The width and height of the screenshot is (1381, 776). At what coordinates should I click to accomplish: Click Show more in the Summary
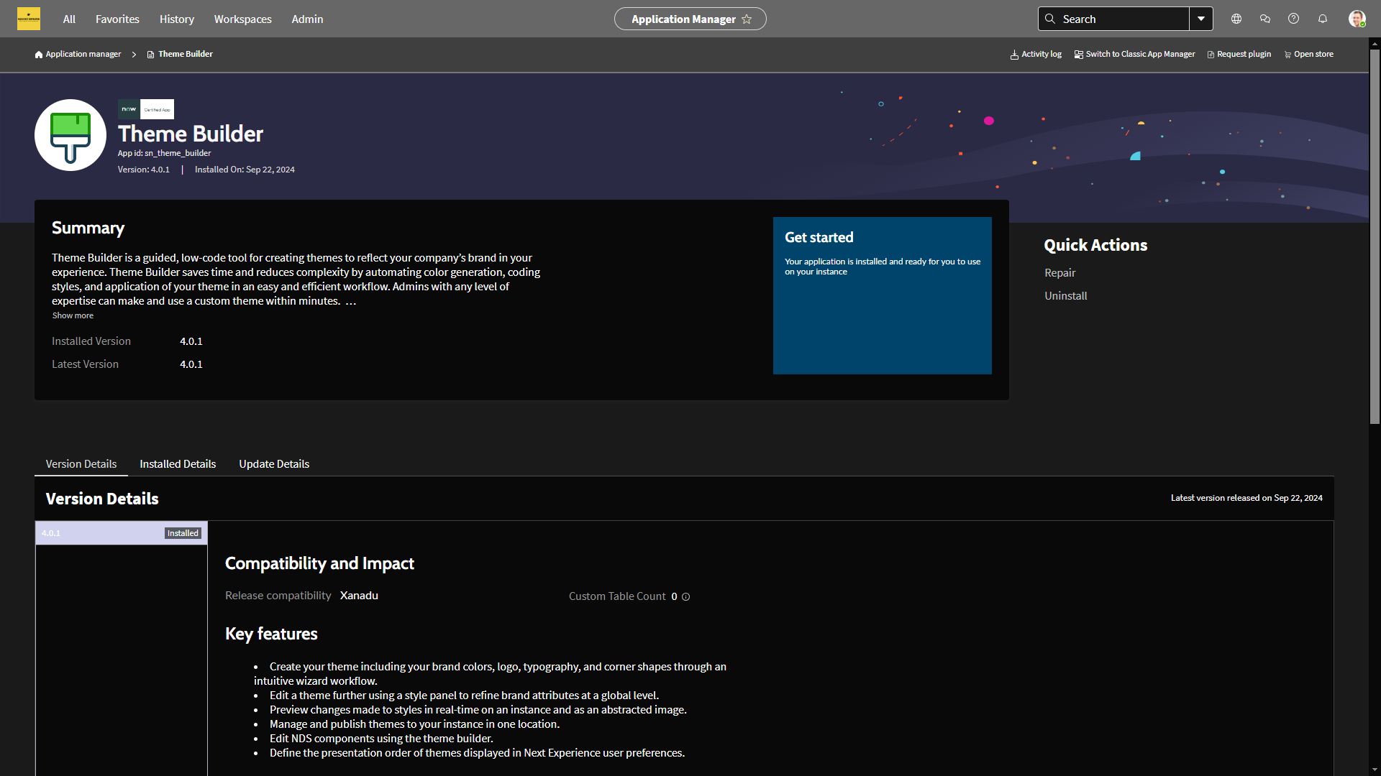tap(72, 315)
